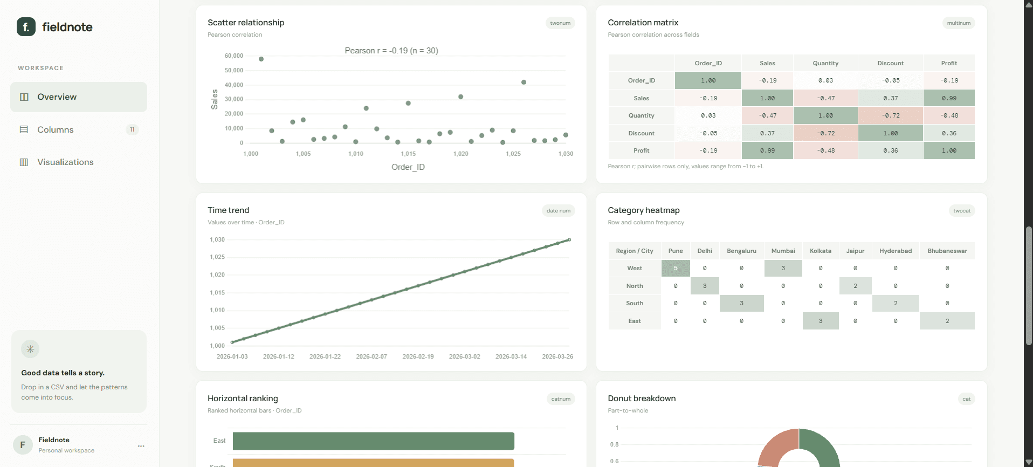Click the East-Kolkata heatmap cell 3
1033x467 pixels.
[821, 321]
